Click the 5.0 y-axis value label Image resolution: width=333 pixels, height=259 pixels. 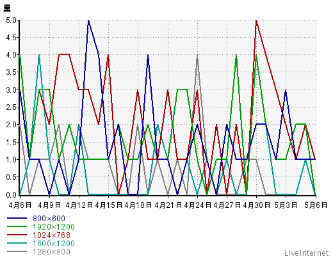point(11,20)
